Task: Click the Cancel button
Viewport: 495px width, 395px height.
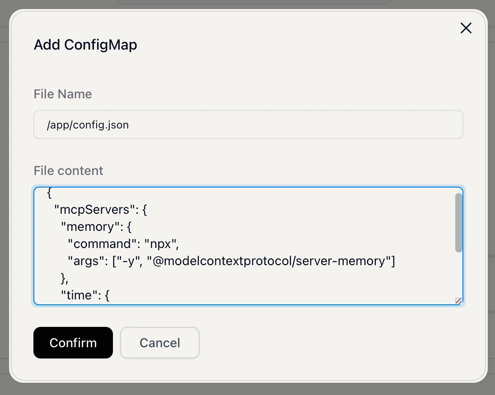Action: click(x=159, y=343)
